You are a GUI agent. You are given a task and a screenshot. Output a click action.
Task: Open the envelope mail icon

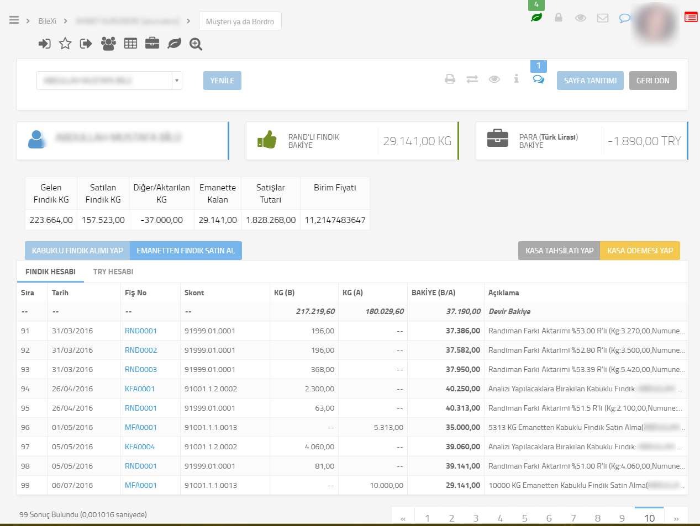[603, 18]
